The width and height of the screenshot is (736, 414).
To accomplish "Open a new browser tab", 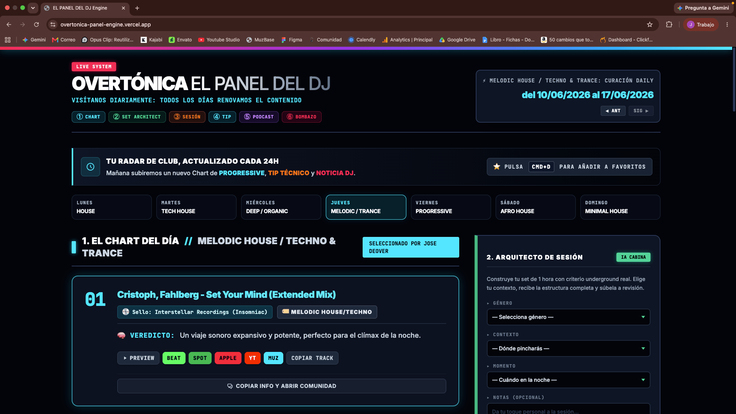I will [137, 8].
